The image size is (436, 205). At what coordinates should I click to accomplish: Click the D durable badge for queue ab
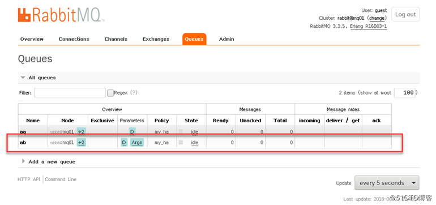tap(124, 143)
